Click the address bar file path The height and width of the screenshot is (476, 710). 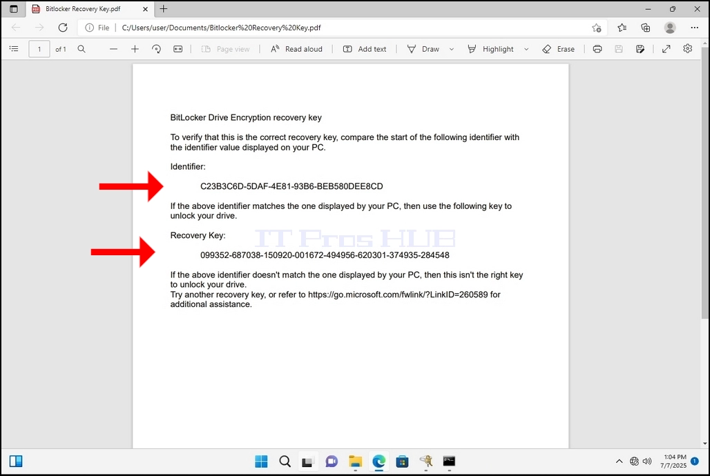tap(221, 28)
